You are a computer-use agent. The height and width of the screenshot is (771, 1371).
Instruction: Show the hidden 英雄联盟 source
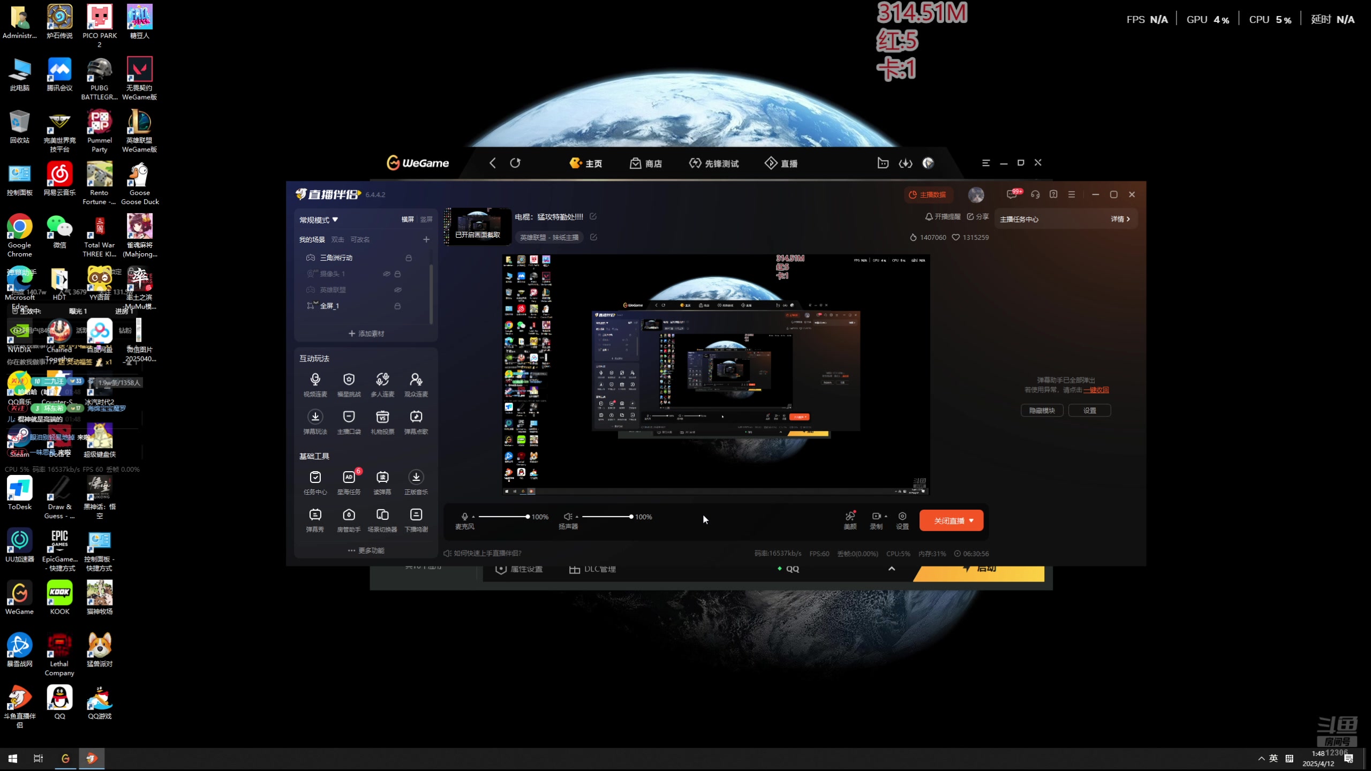pyautogui.click(x=398, y=290)
